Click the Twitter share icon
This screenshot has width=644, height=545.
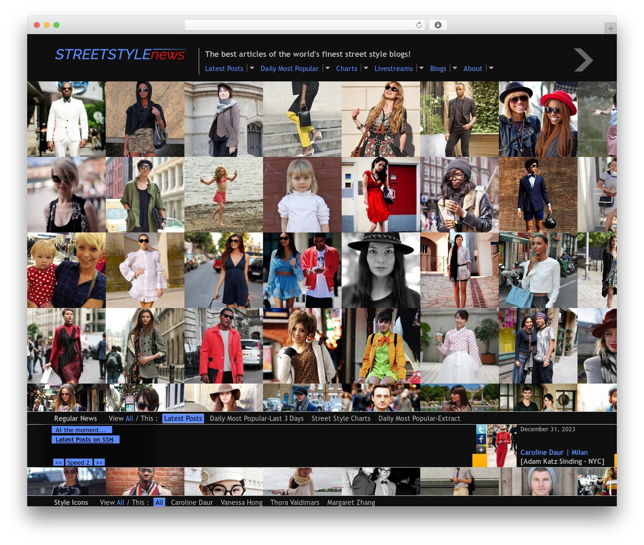tap(481, 429)
